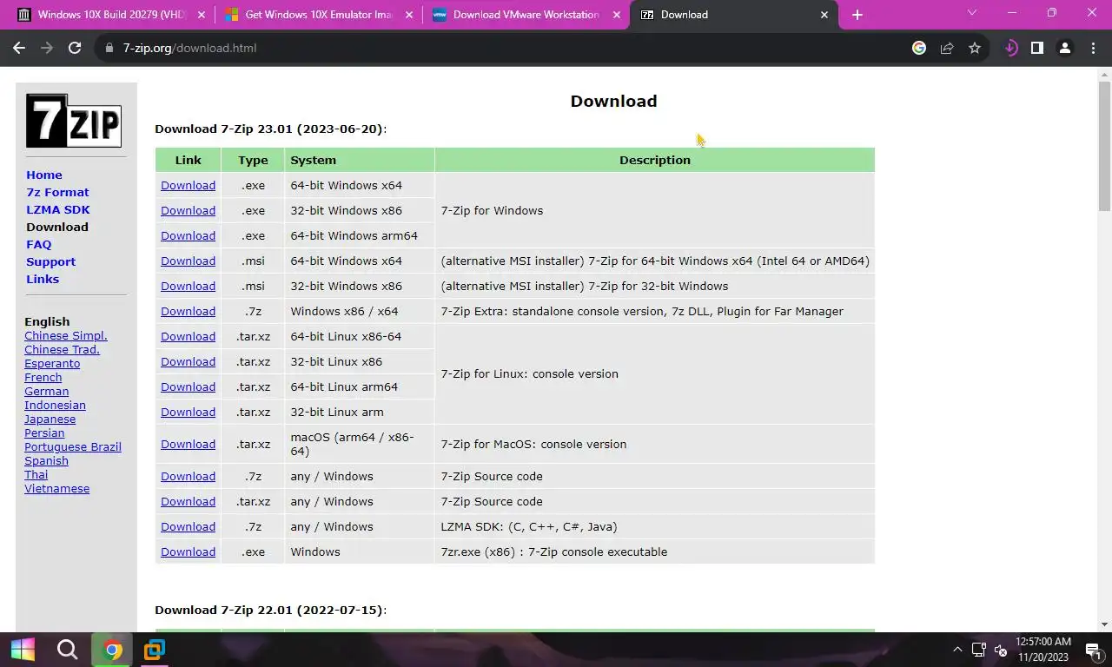Viewport: 1112px width, 667px height.
Task: Close the Windows 10X Build 20279 tab
Action: 202,15
